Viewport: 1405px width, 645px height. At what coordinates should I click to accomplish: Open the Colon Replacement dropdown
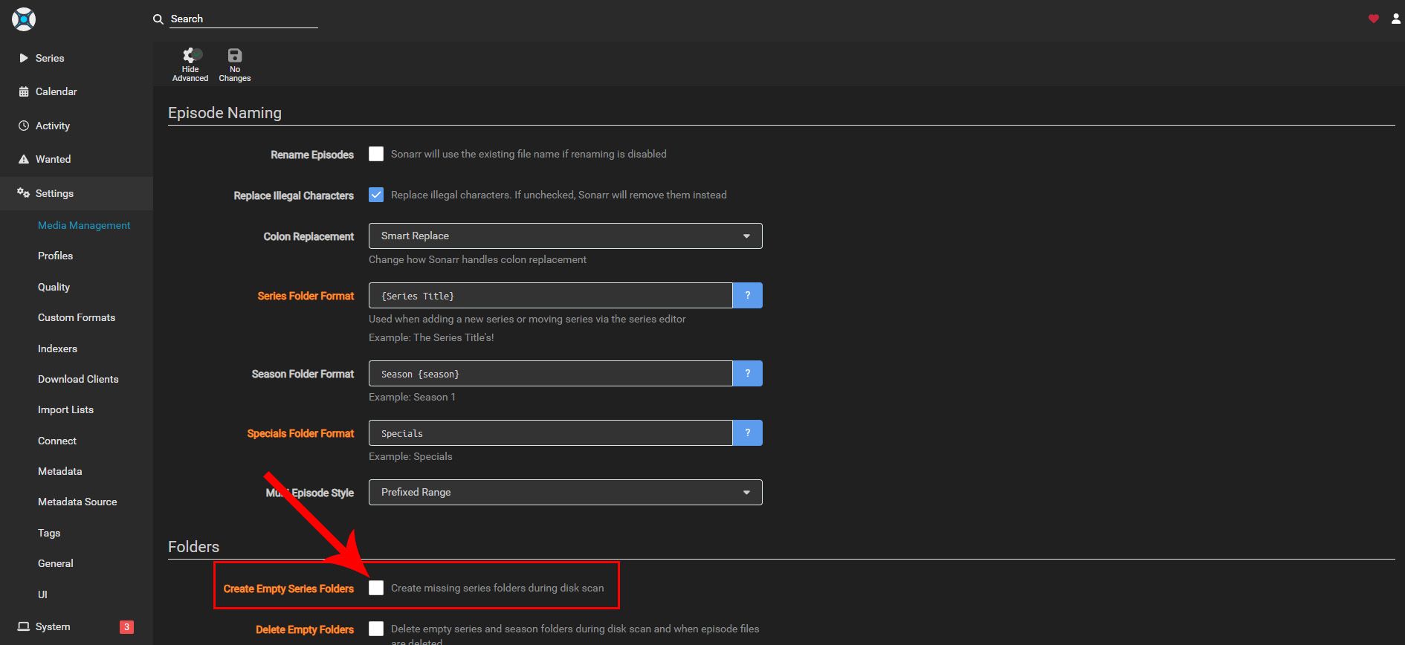pyautogui.click(x=565, y=236)
